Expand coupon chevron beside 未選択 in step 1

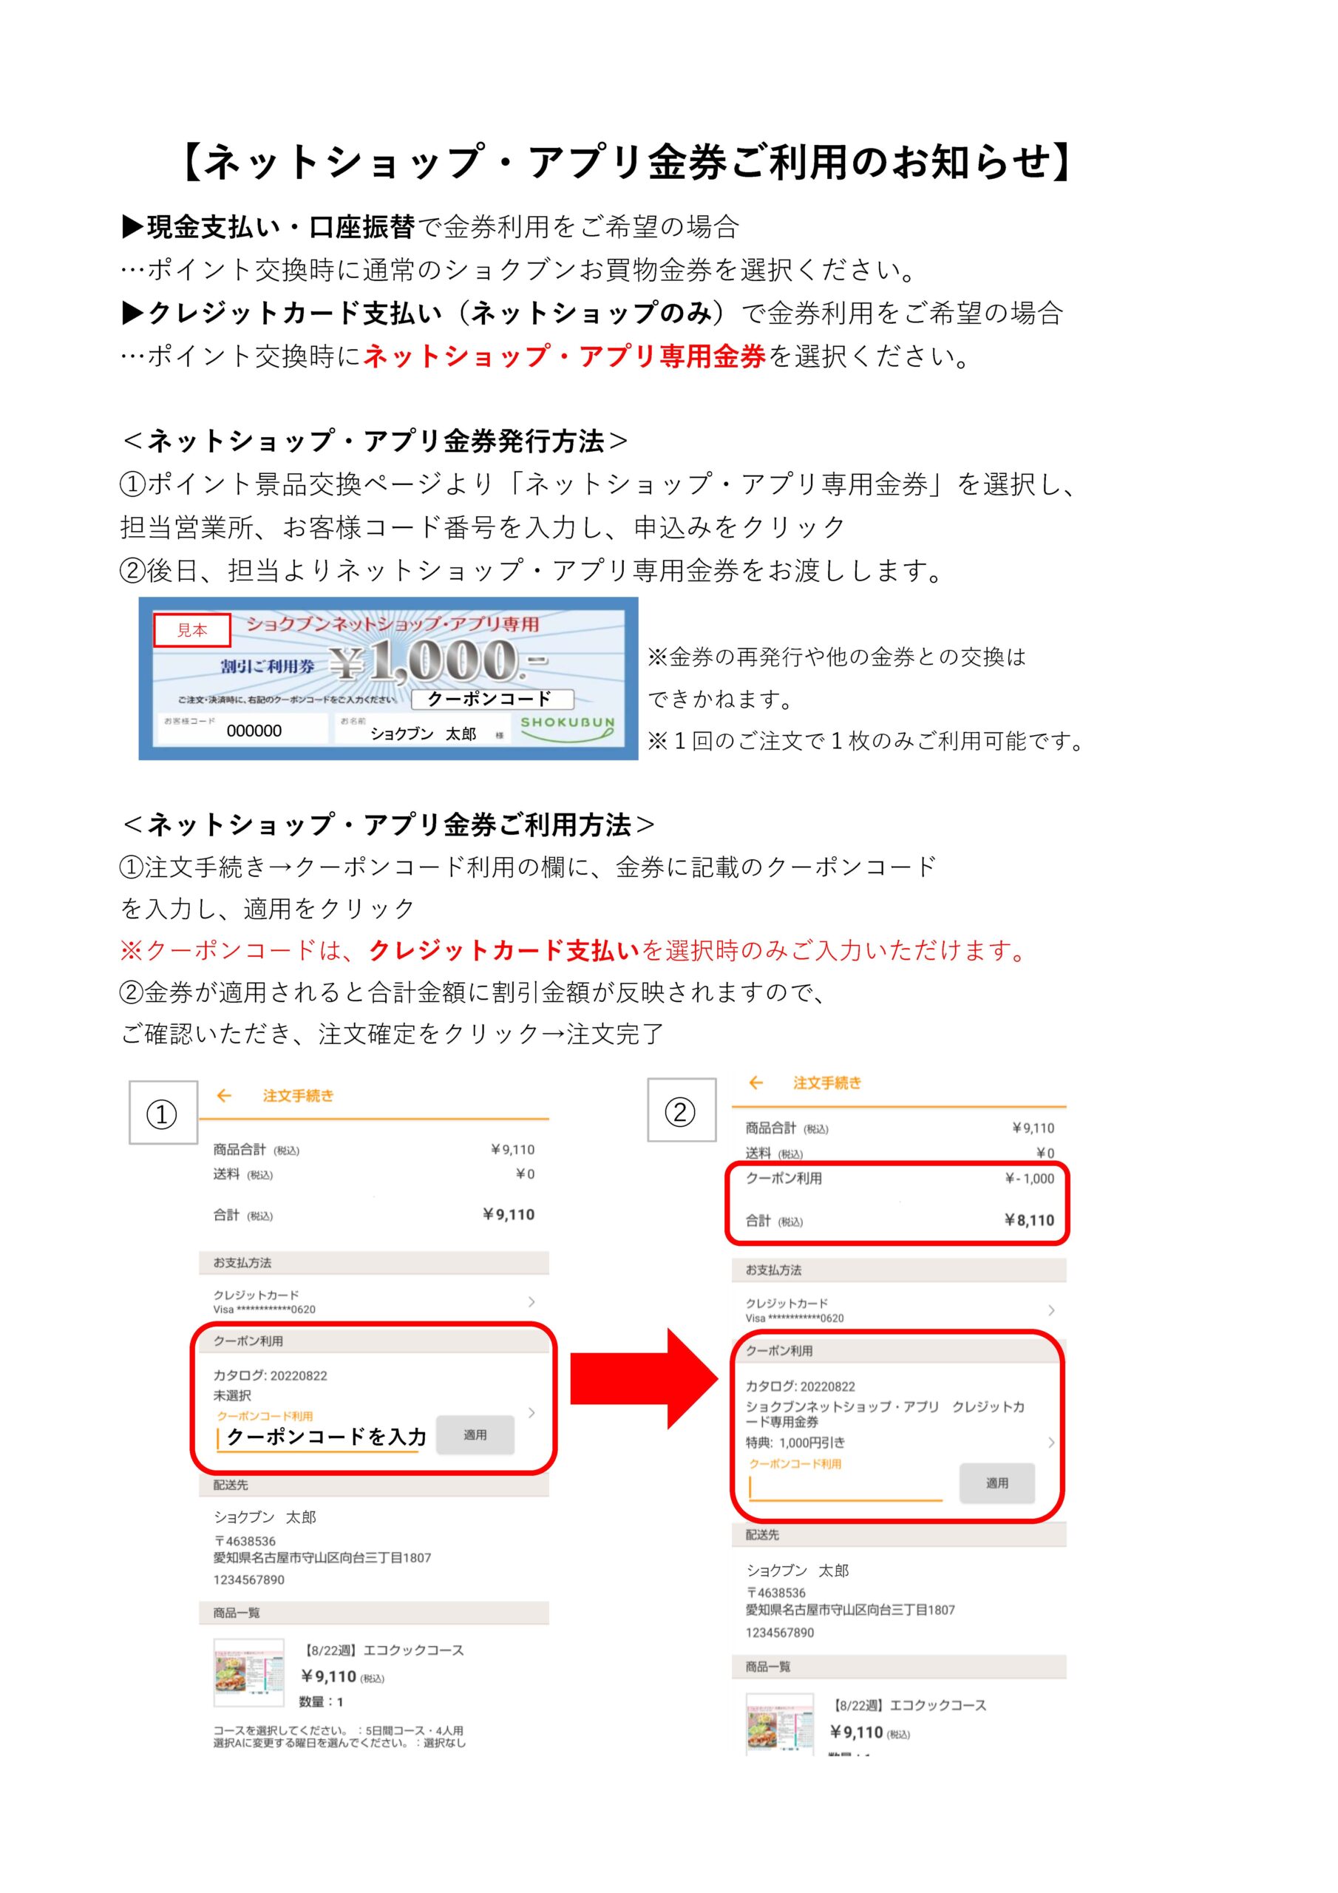coord(532,1412)
